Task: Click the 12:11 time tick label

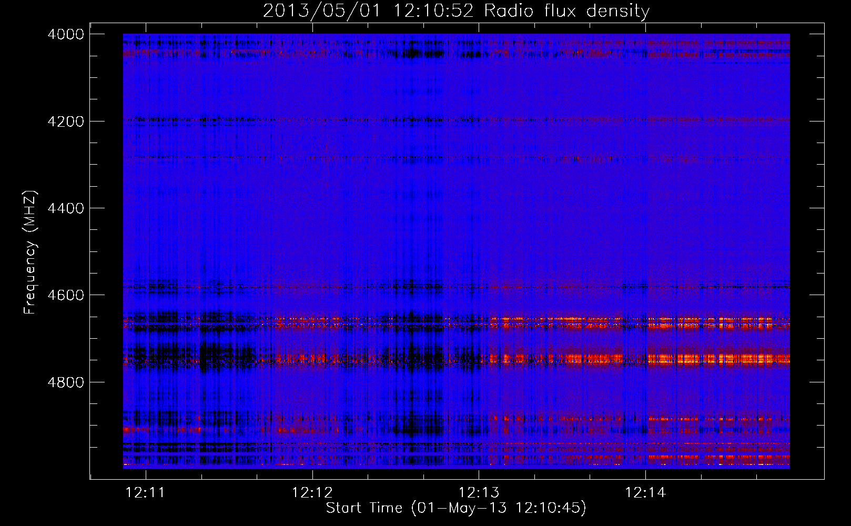Action: pyautogui.click(x=146, y=493)
